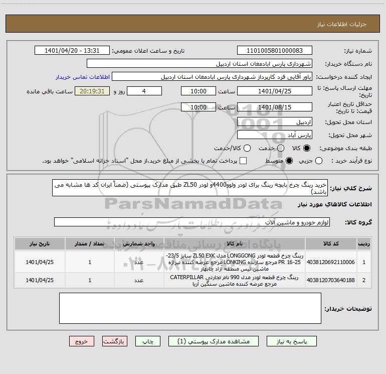
Task: Click the remaining time 20:19:31 field
Action: (92, 91)
